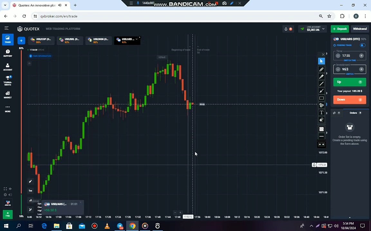
Task: Open Market from the left sidebar
Action: (x=8, y=95)
